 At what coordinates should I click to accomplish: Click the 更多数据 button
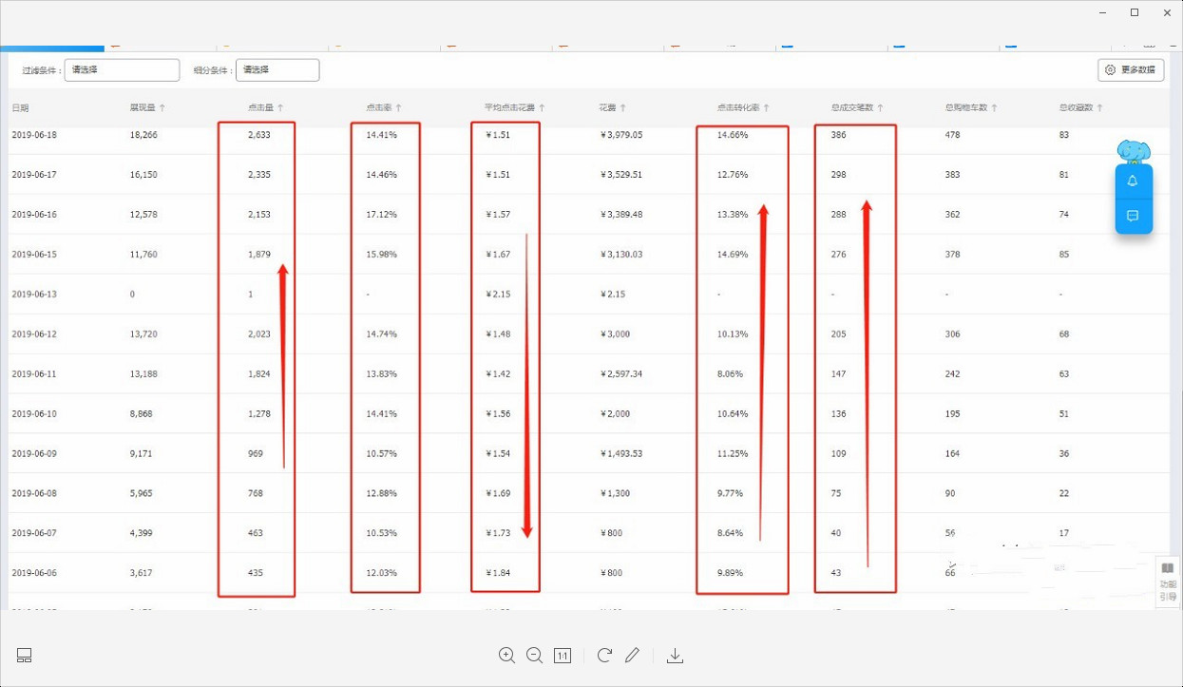1131,69
